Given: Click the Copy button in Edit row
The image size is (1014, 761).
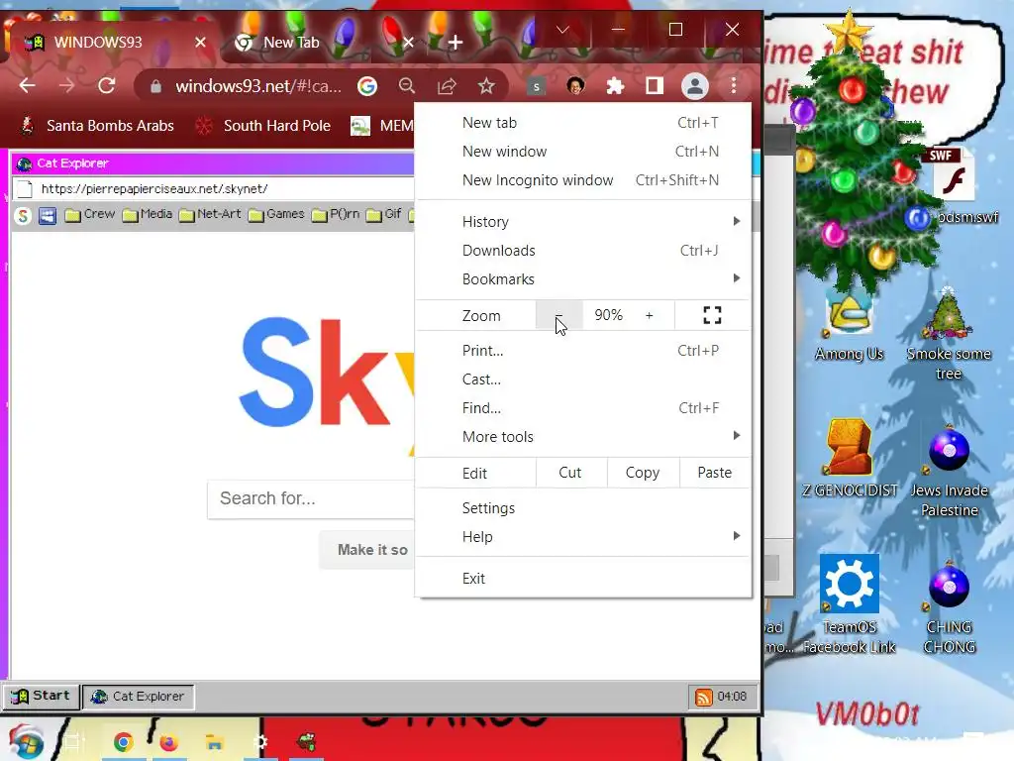Looking at the screenshot, I should (642, 473).
